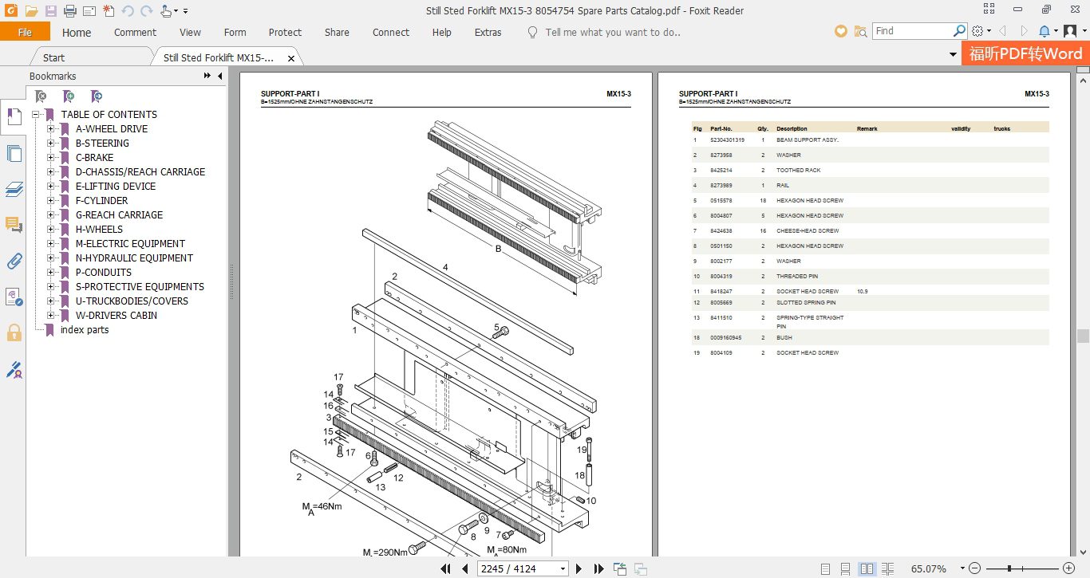Select Continuous Facing view mode icon

(x=887, y=568)
